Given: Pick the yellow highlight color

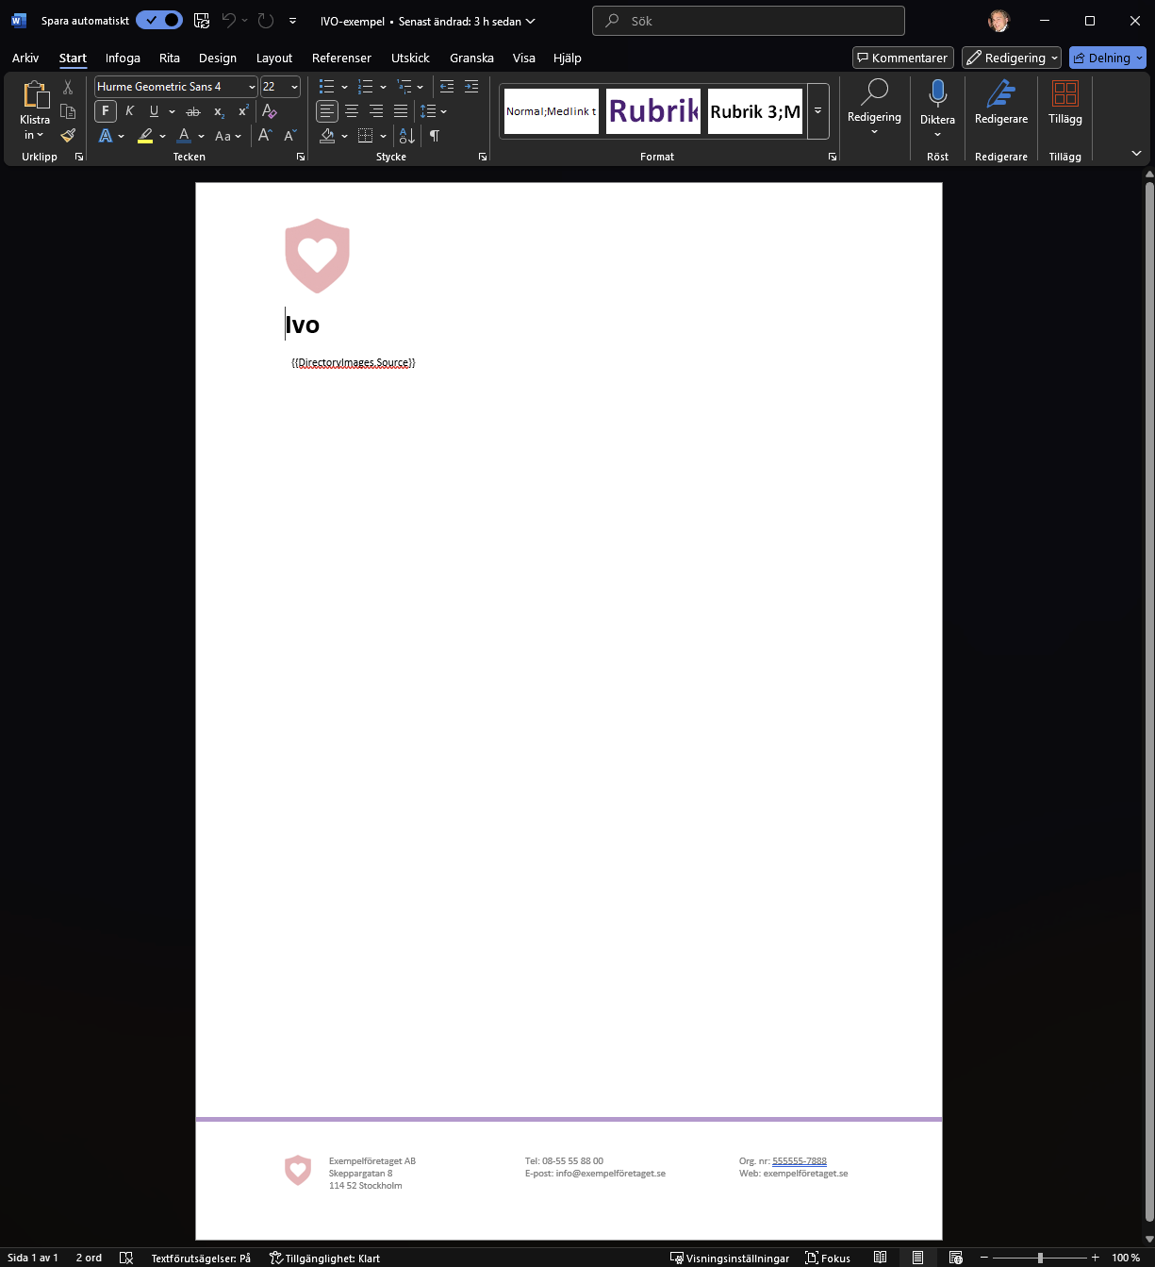Looking at the screenshot, I should (x=145, y=136).
